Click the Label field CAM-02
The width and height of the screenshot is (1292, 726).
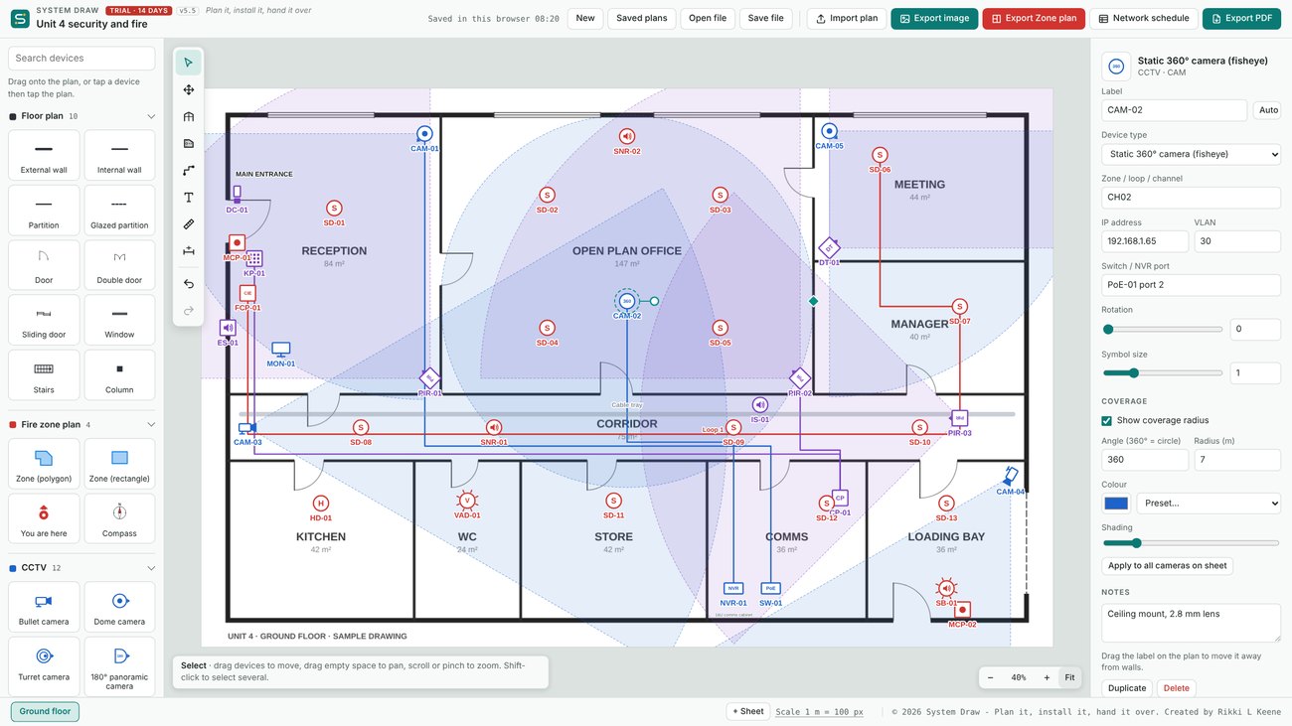pyautogui.click(x=1174, y=110)
